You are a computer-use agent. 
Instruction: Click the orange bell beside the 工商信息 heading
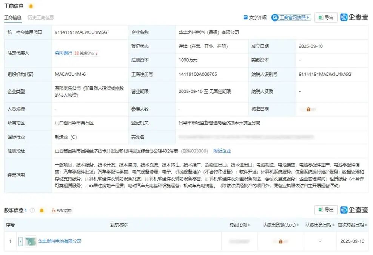coord(31,6)
